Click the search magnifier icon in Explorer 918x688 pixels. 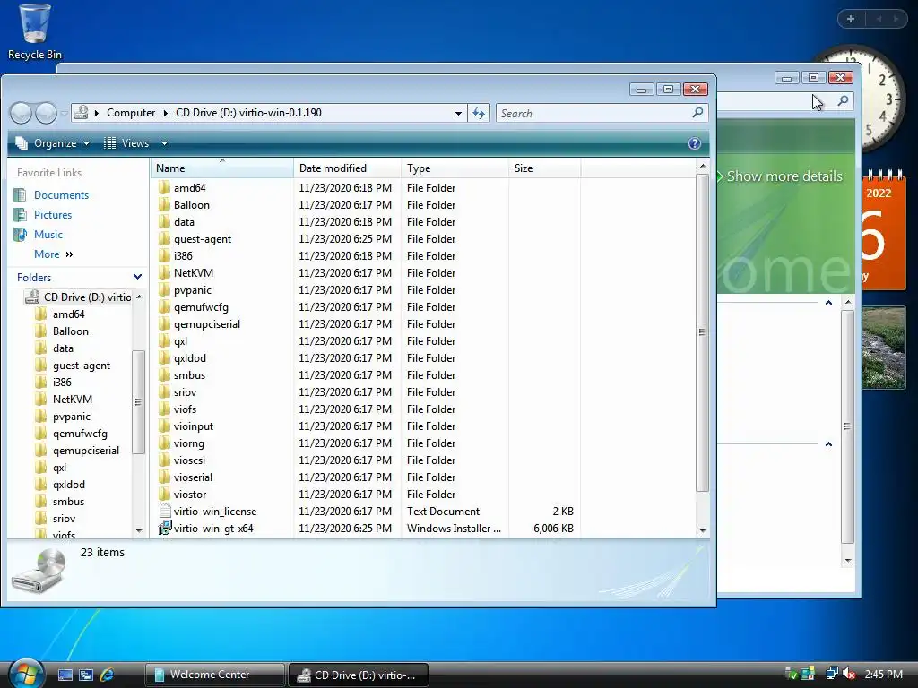(697, 112)
